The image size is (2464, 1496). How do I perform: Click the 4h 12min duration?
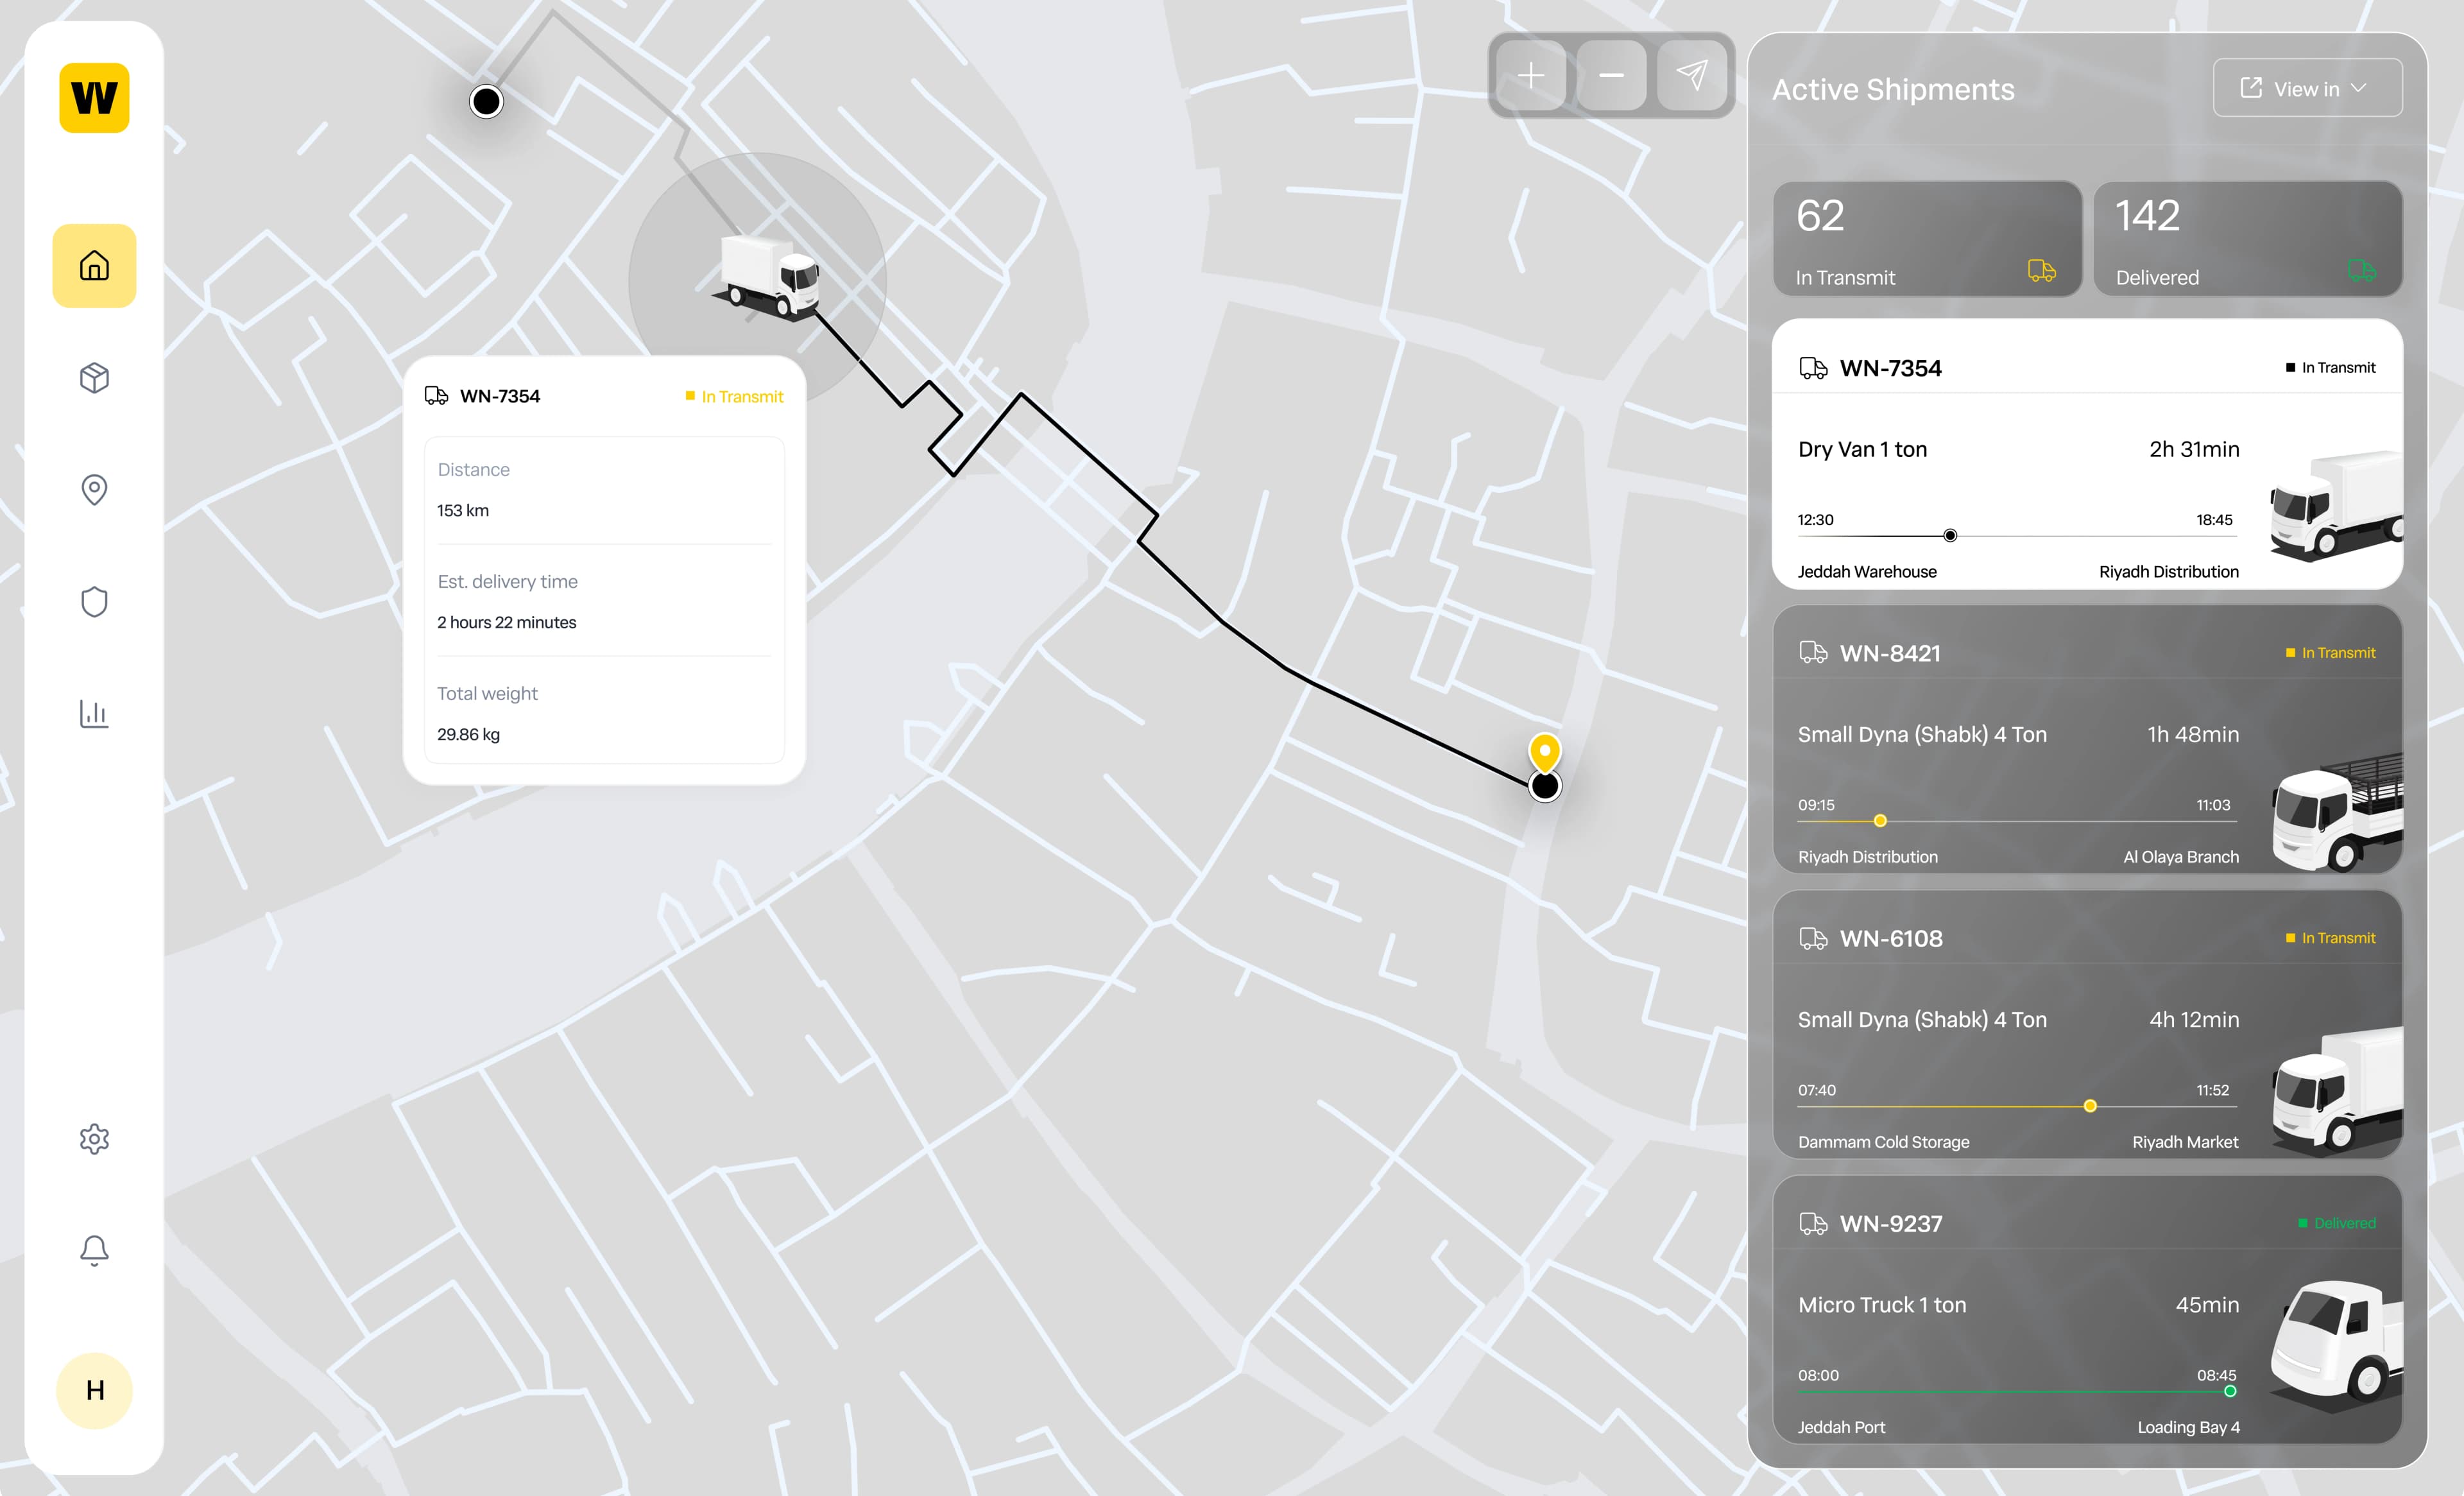click(x=2194, y=1019)
